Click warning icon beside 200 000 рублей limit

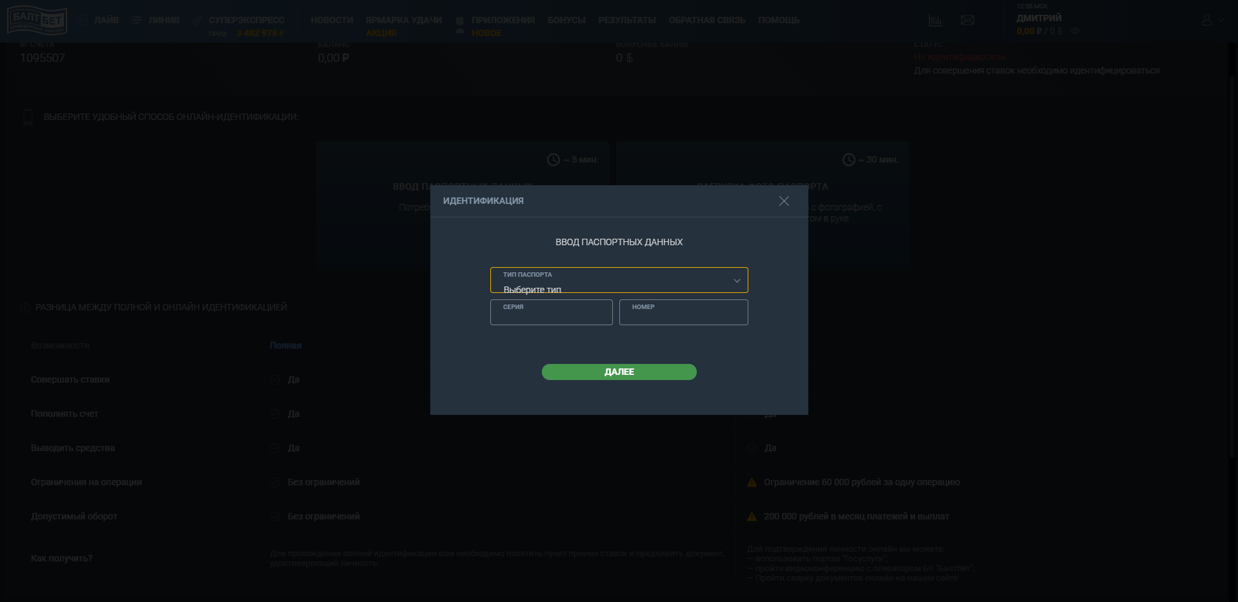[x=752, y=516]
